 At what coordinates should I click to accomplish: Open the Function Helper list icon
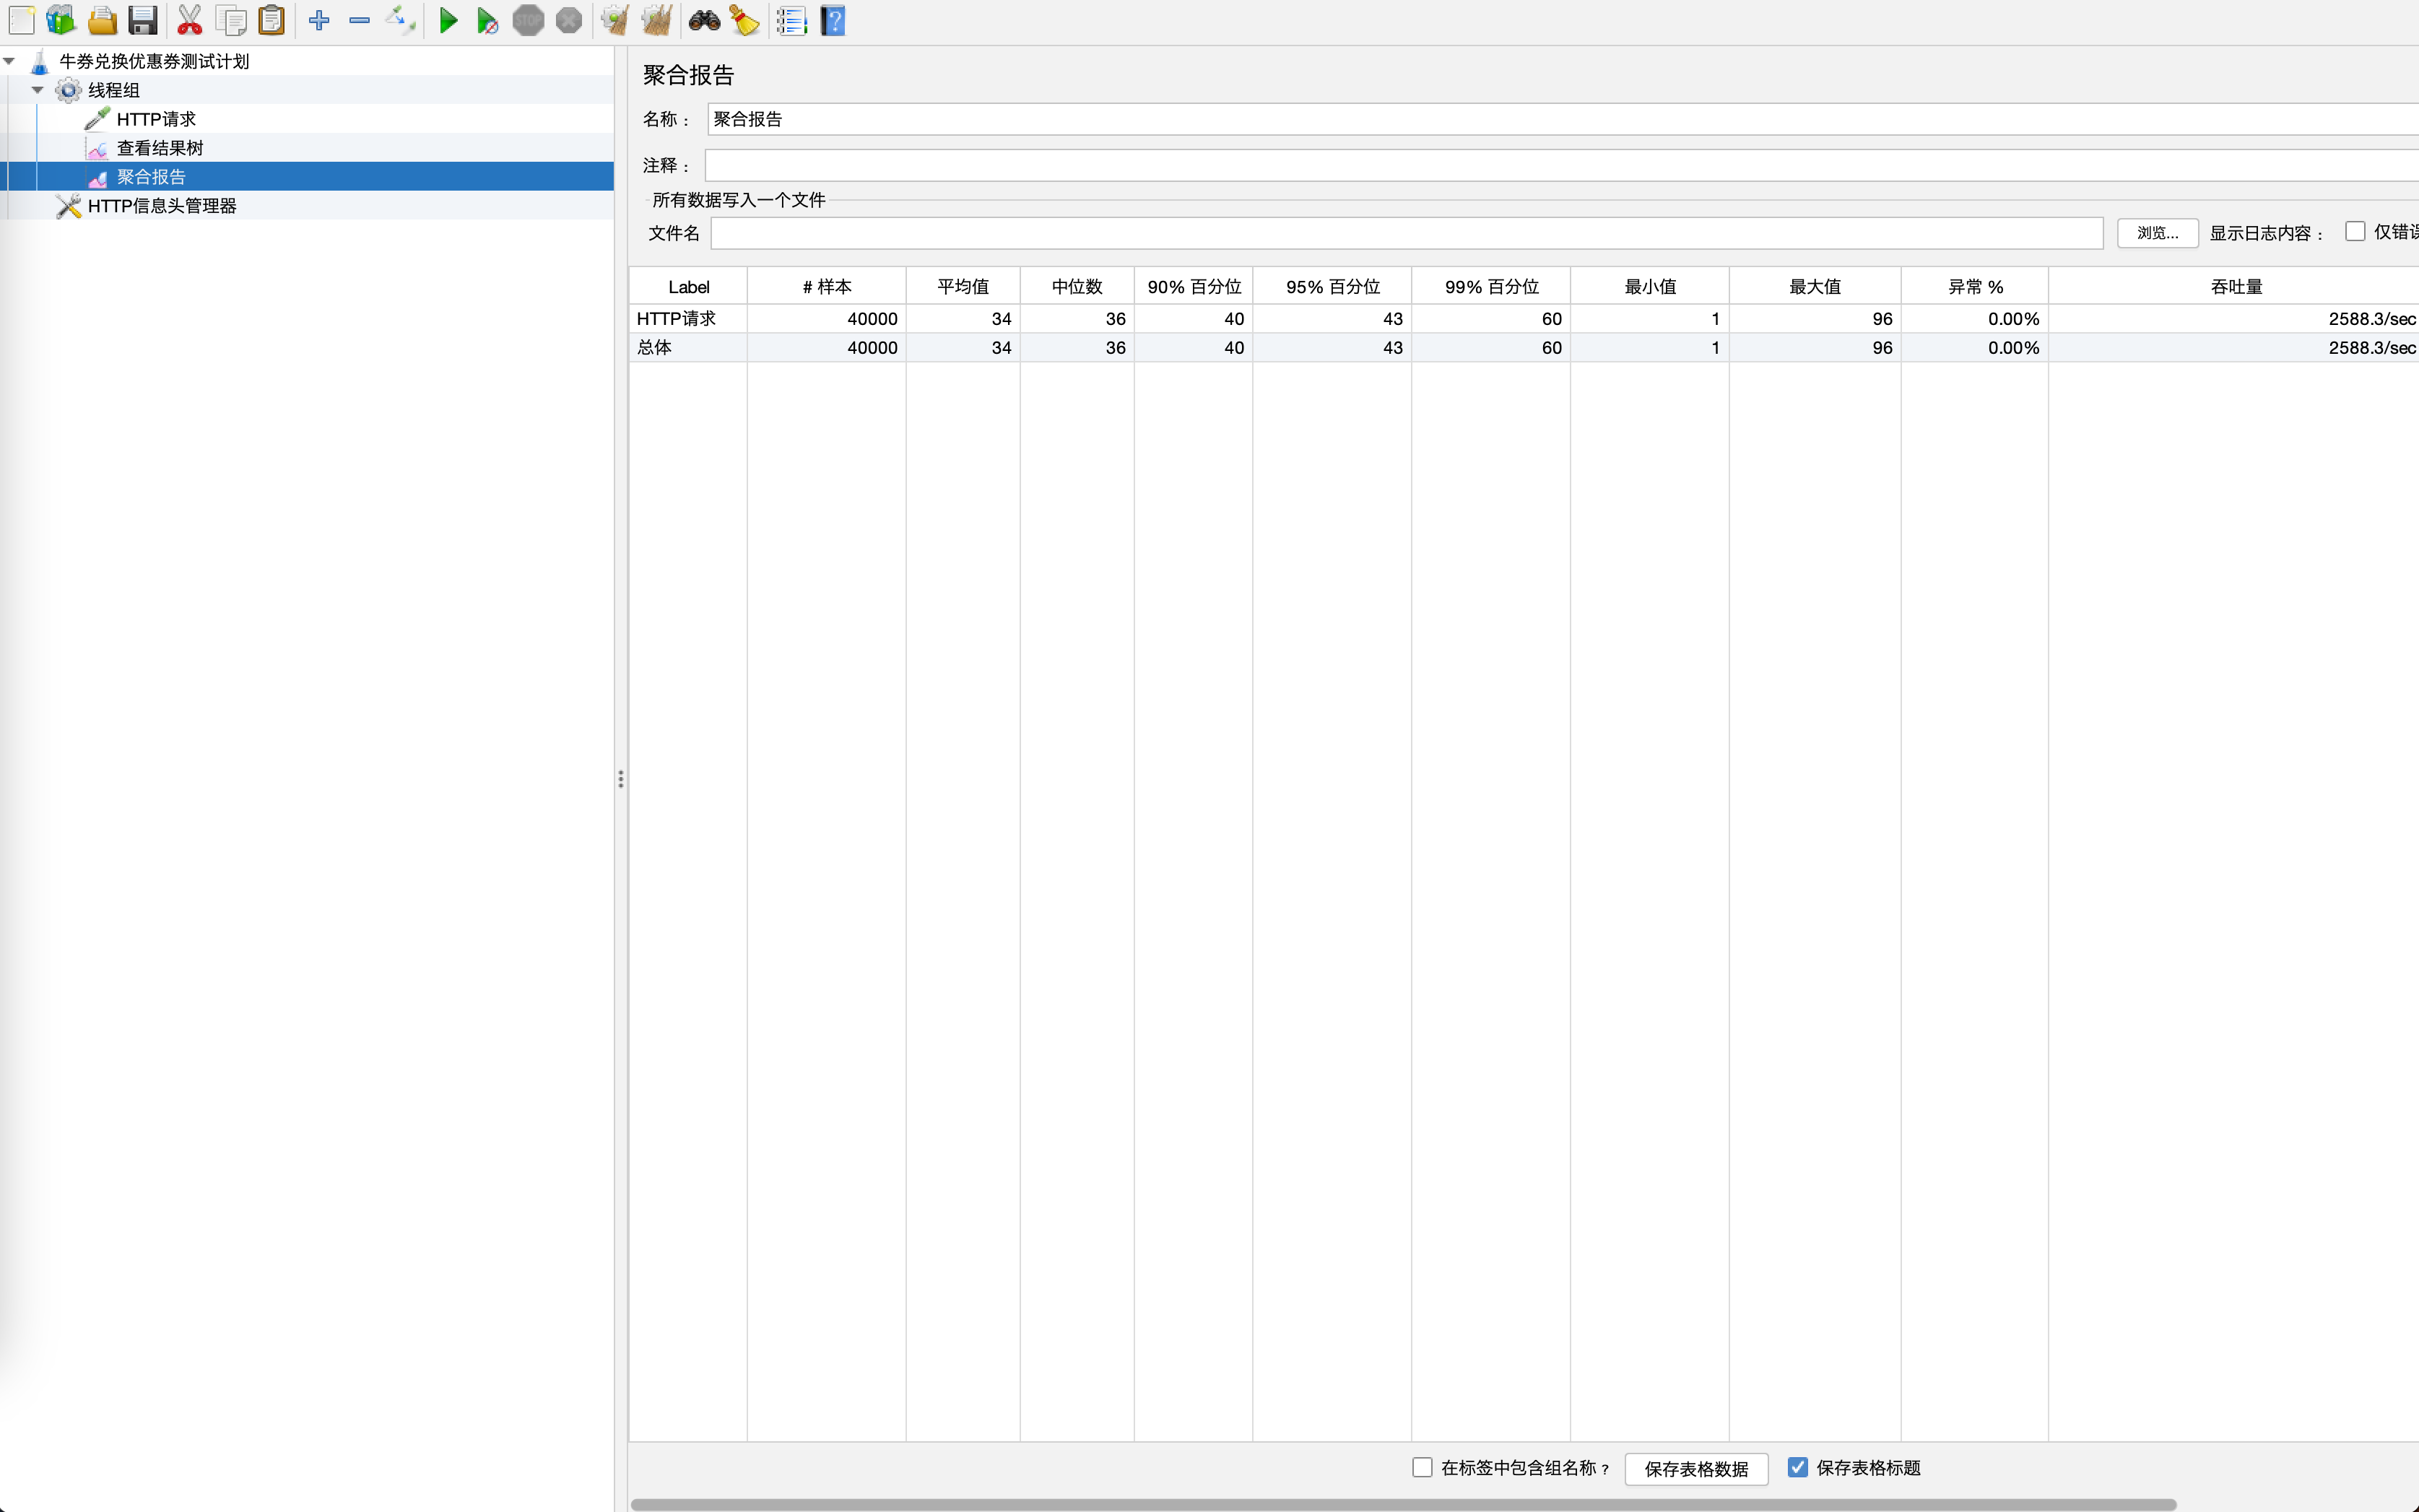[x=791, y=20]
